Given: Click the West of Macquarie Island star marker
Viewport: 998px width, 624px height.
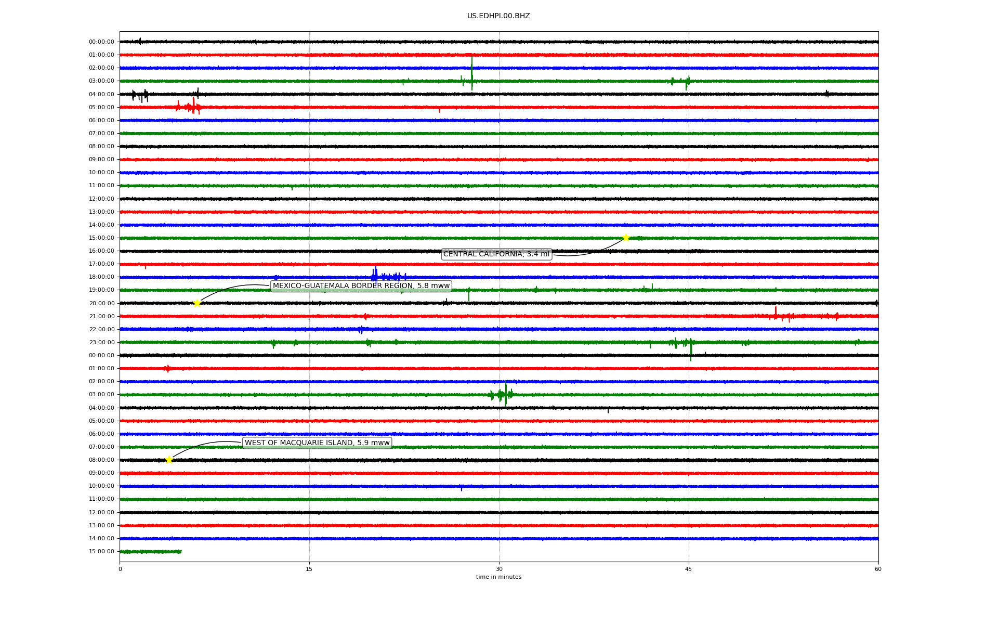Looking at the screenshot, I should [169, 460].
